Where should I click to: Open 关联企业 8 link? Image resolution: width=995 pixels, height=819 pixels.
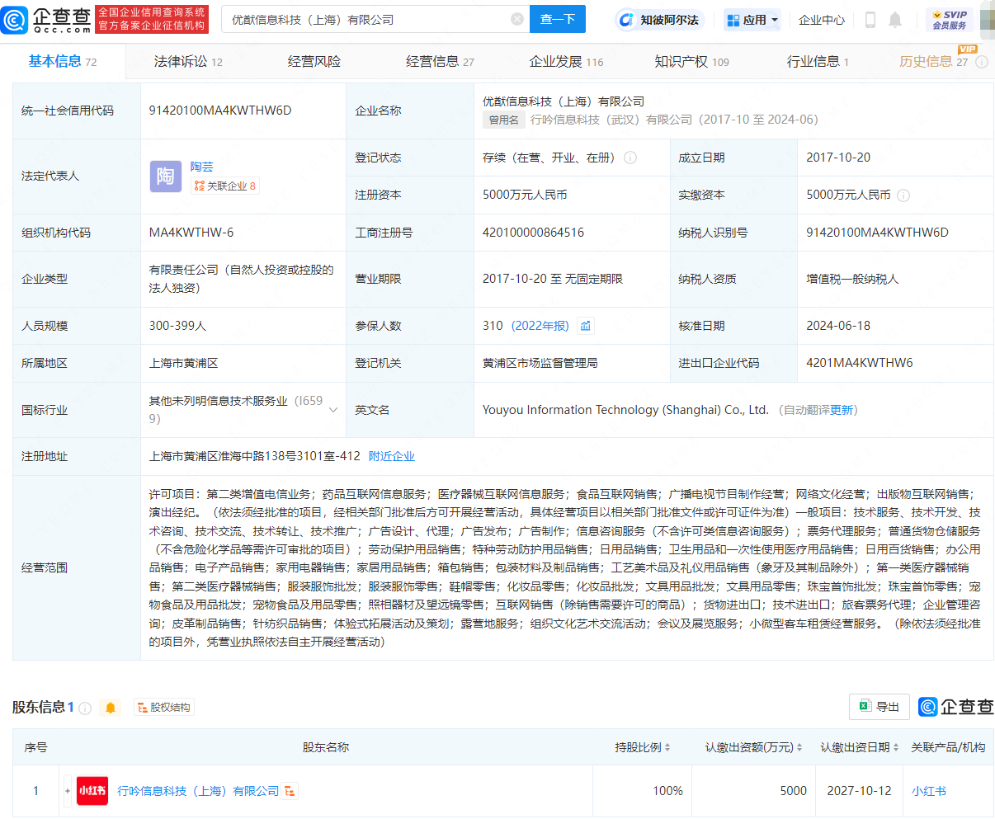tap(225, 186)
